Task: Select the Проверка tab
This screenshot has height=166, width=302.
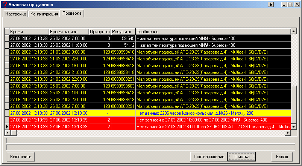Action: tap(72, 13)
